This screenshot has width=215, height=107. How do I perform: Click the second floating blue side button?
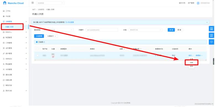(x=211, y=35)
